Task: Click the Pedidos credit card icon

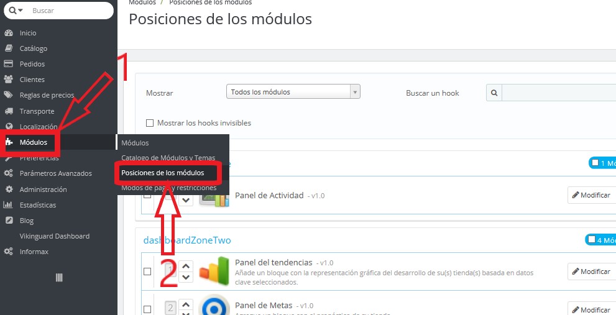Action: click(x=9, y=63)
